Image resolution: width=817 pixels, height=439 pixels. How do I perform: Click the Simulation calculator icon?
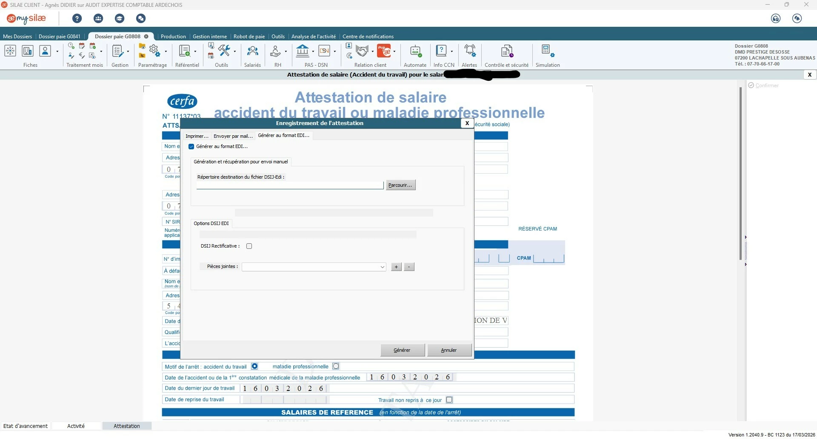coord(548,51)
